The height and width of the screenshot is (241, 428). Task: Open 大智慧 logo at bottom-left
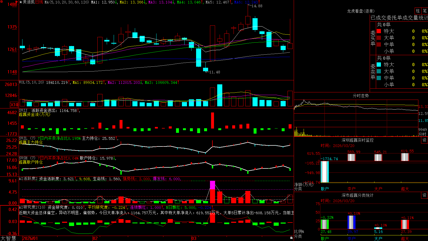pyautogui.click(x=8, y=238)
